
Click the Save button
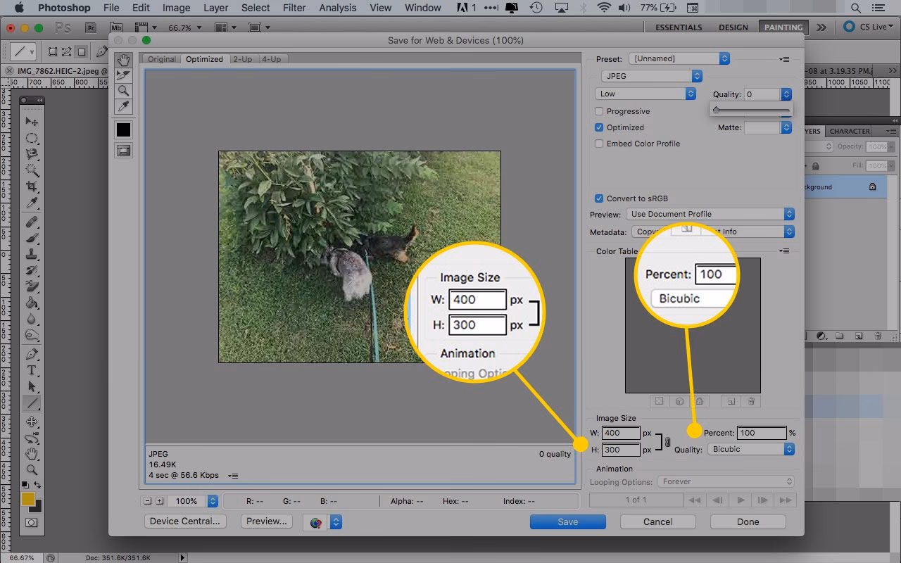pos(567,521)
